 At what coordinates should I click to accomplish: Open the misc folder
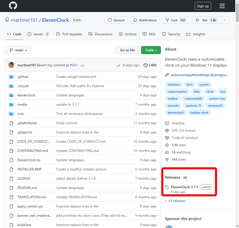21,114
